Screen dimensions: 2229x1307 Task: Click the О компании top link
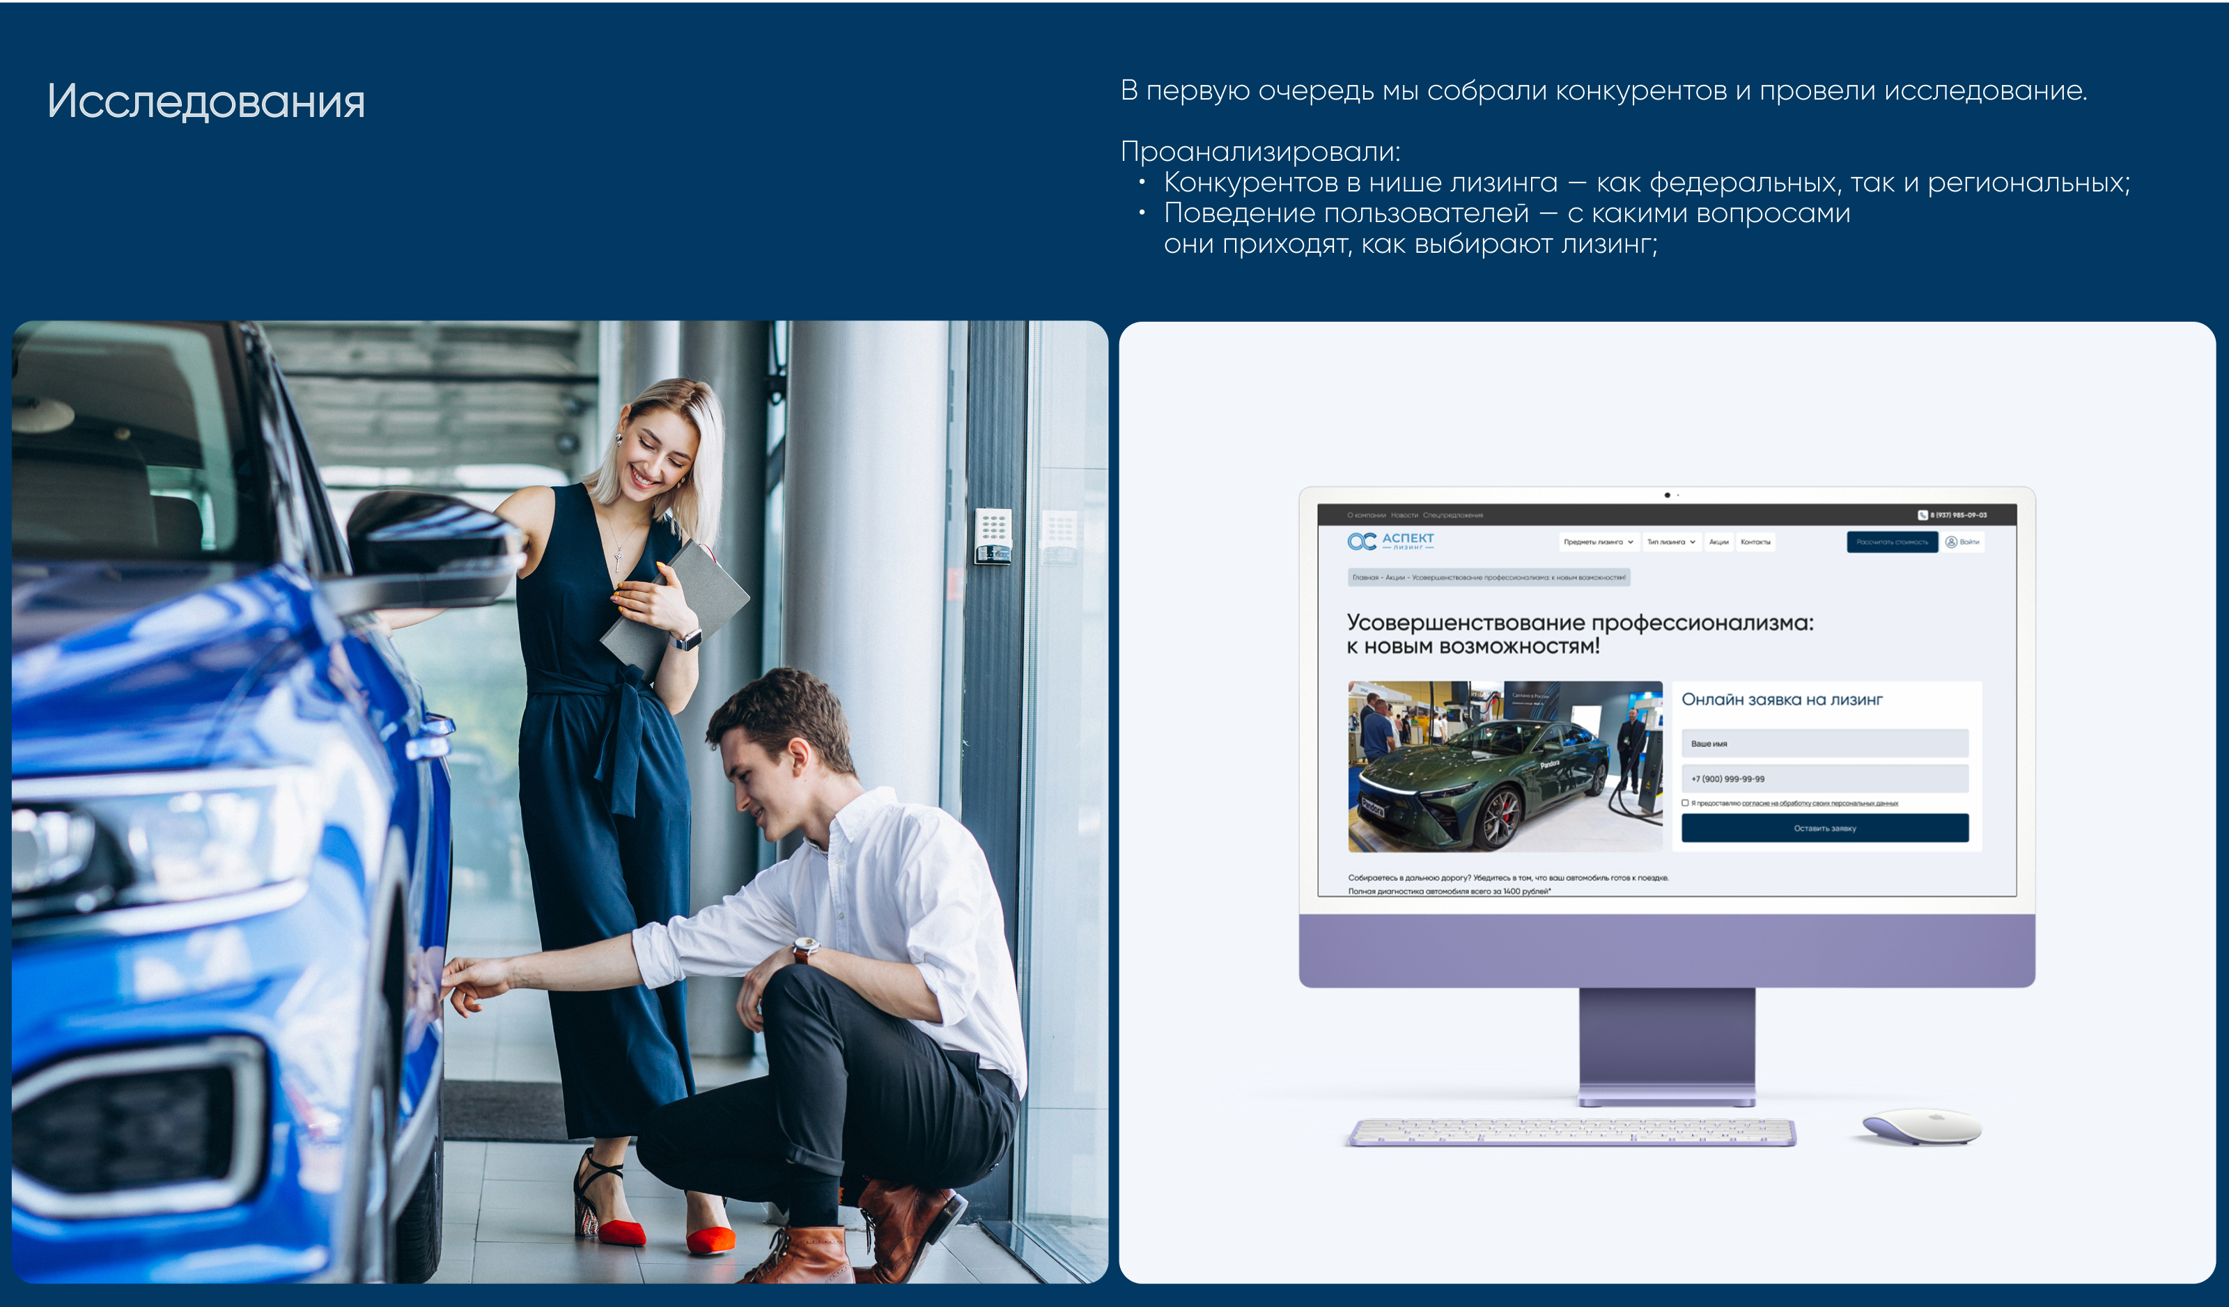1366,515
